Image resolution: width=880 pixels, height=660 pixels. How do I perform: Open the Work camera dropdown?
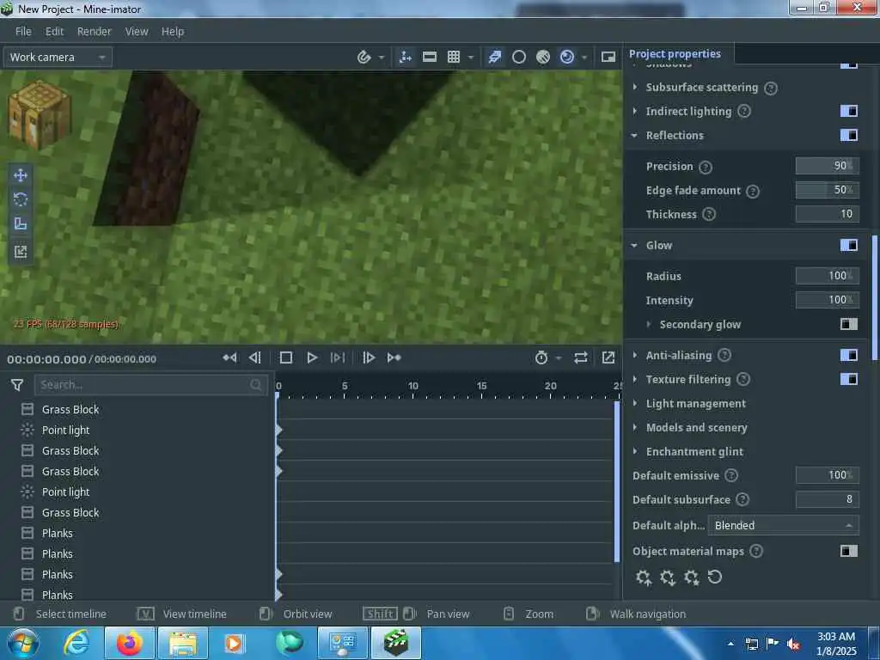coord(58,58)
